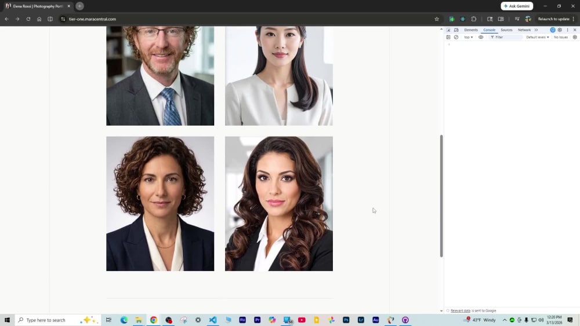Go forward in browser history
This screenshot has height=326, width=580.
17,19
